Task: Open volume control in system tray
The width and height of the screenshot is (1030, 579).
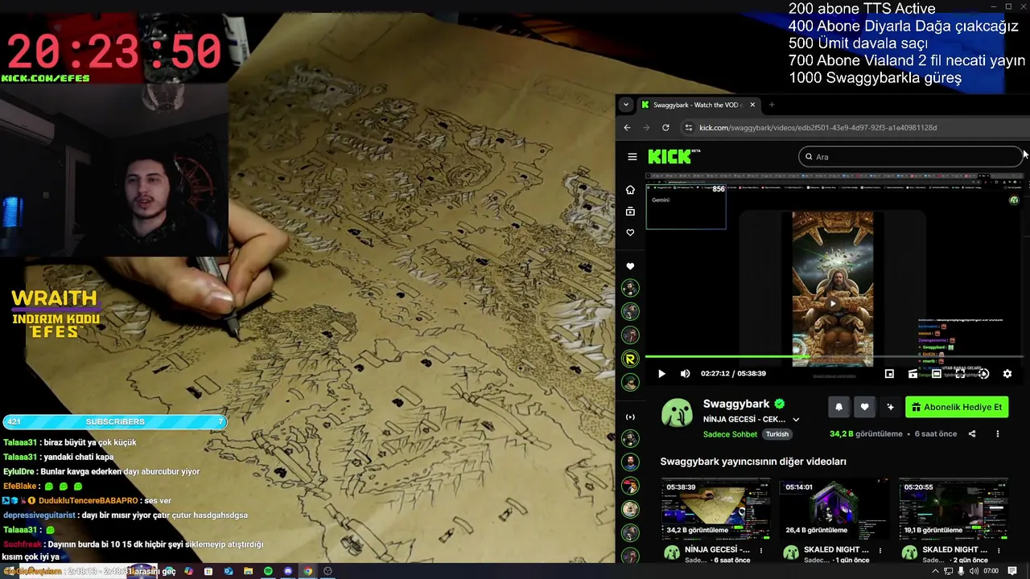Action: (x=974, y=571)
